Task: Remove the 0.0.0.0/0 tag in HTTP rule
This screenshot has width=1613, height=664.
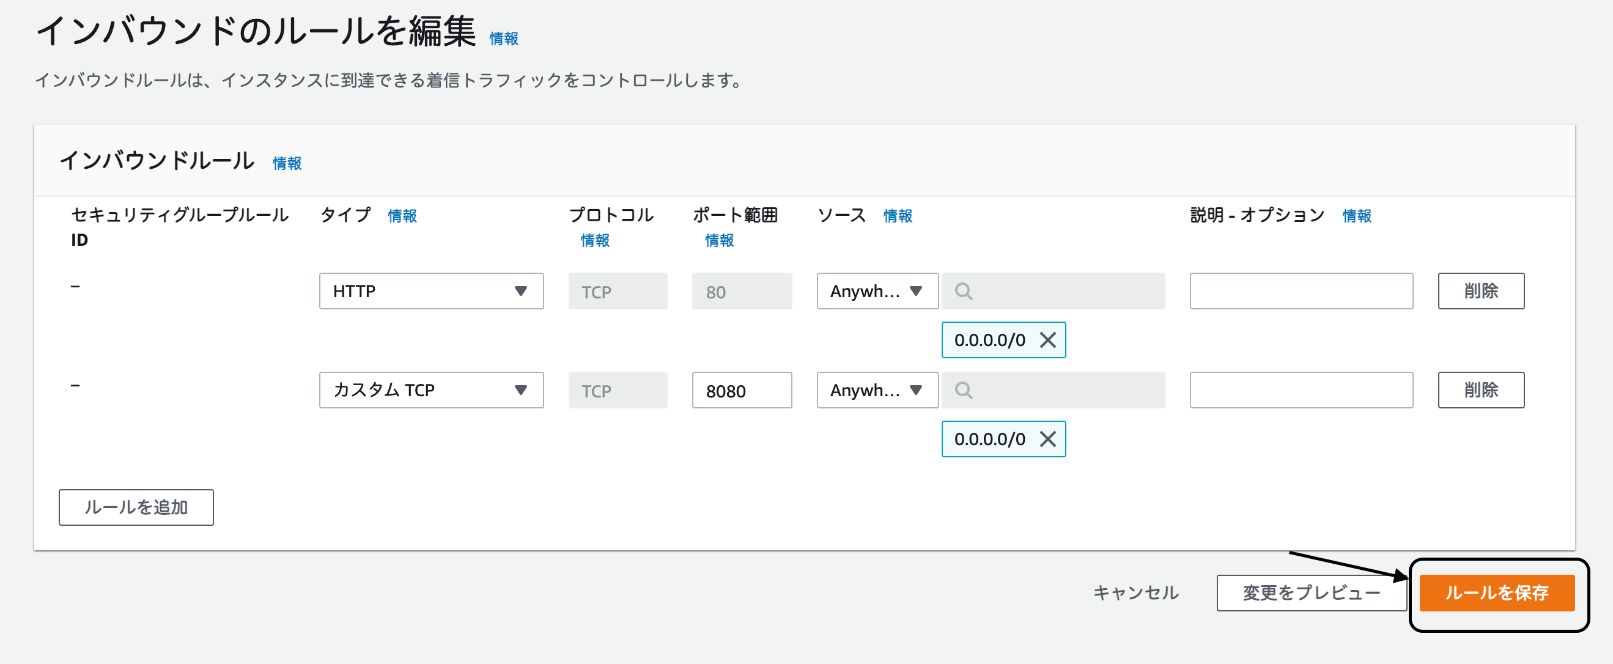Action: [1047, 340]
